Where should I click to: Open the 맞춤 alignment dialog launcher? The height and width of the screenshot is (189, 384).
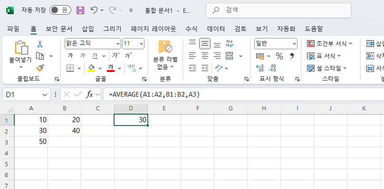pos(246,79)
